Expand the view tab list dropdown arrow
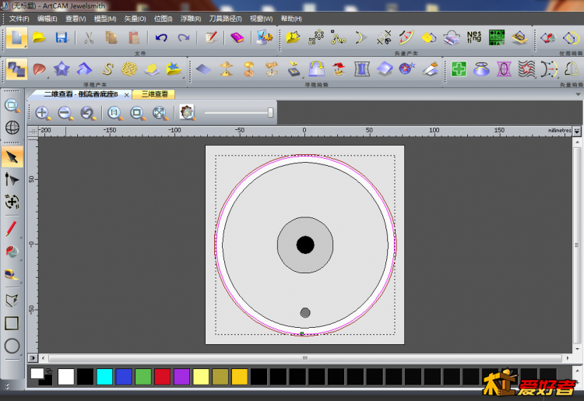Image resolution: width=584 pixels, height=401 pixels. [578, 94]
